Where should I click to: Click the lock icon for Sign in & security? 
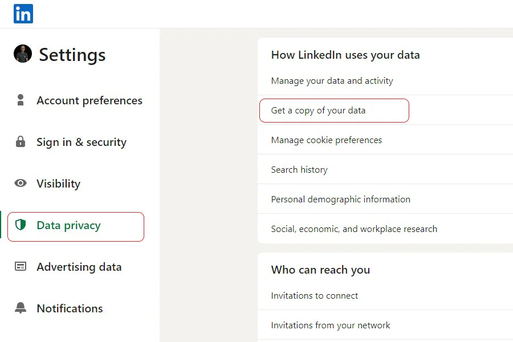click(21, 141)
